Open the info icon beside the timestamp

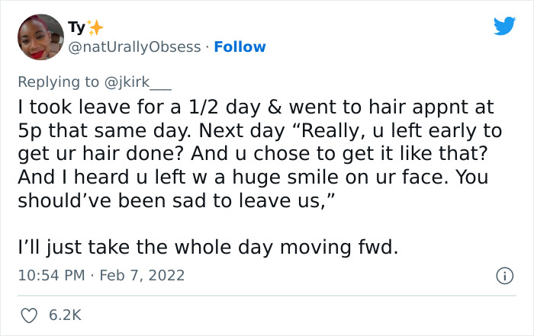click(503, 274)
